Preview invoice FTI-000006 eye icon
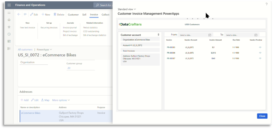Screen dimensions: 273x129 pyautogui.click(x=260, y=53)
